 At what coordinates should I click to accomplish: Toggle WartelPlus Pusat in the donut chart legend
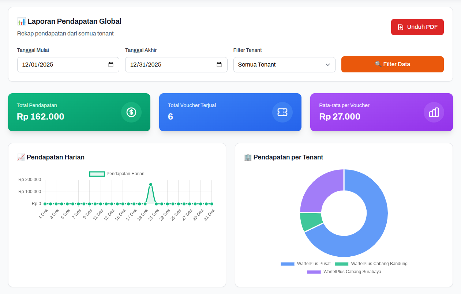click(305, 264)
